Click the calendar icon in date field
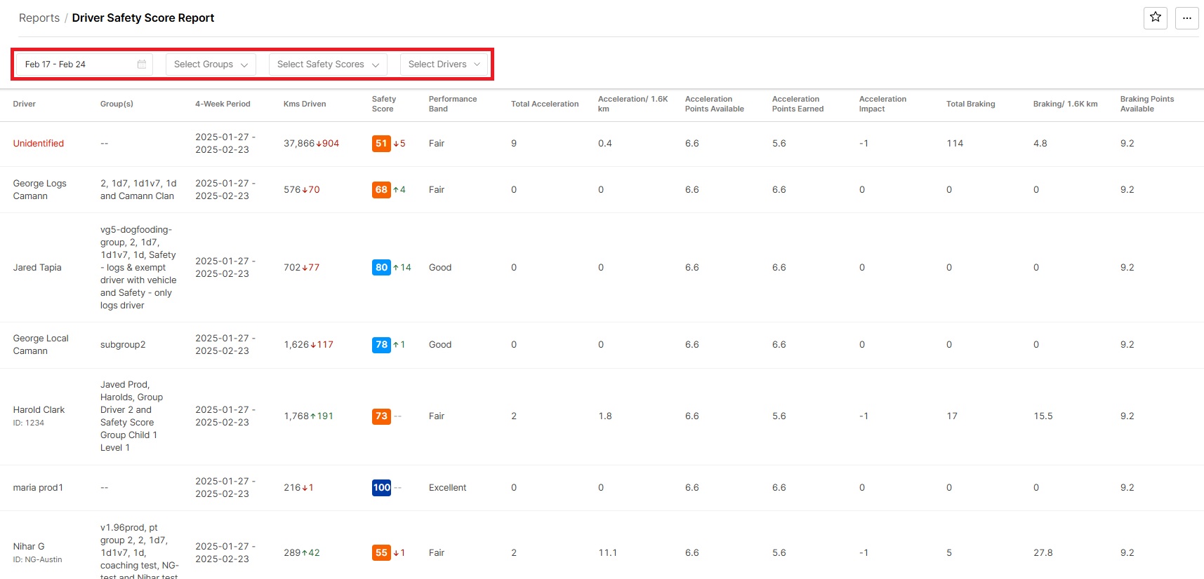Viewport: 1204px width, 579px height. pyautogui.click(x=142, y=64)
